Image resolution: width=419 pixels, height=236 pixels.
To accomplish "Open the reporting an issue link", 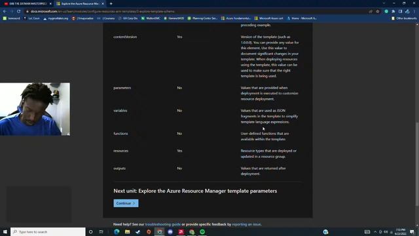I will click(246, 224).
